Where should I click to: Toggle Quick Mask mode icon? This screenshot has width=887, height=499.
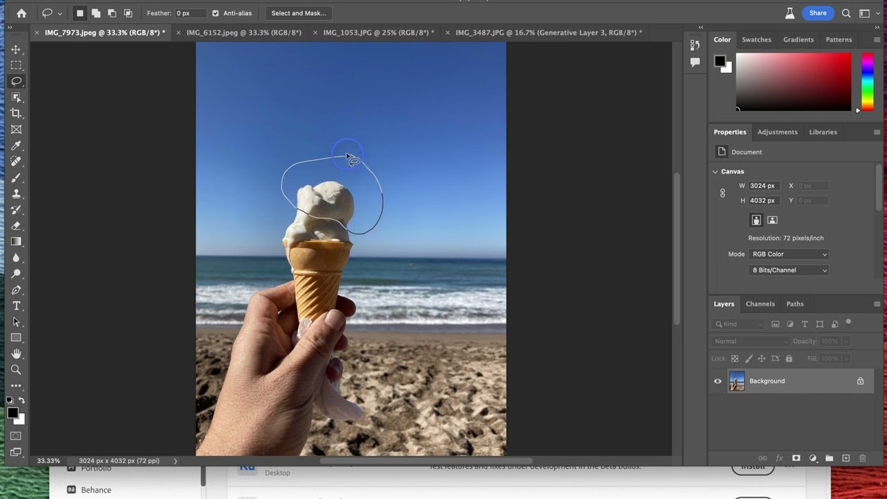pyautogui.click(x=16, y=436)
